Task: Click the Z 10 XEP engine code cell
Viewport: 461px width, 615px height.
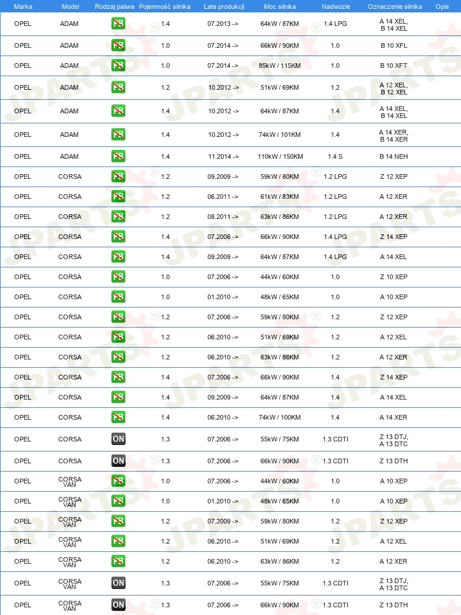Action: pyautogui.click(x=394, y=277)
